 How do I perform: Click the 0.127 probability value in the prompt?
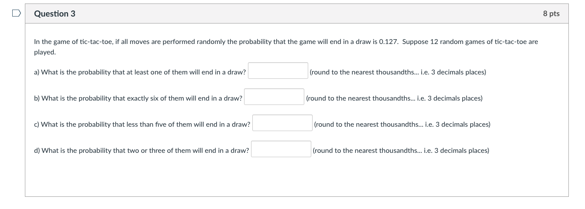tap(388, 42)
